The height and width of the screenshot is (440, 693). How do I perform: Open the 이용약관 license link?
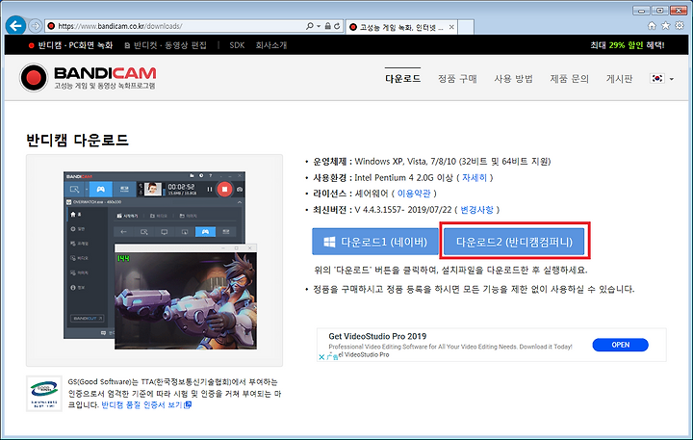tap(414, 194)
